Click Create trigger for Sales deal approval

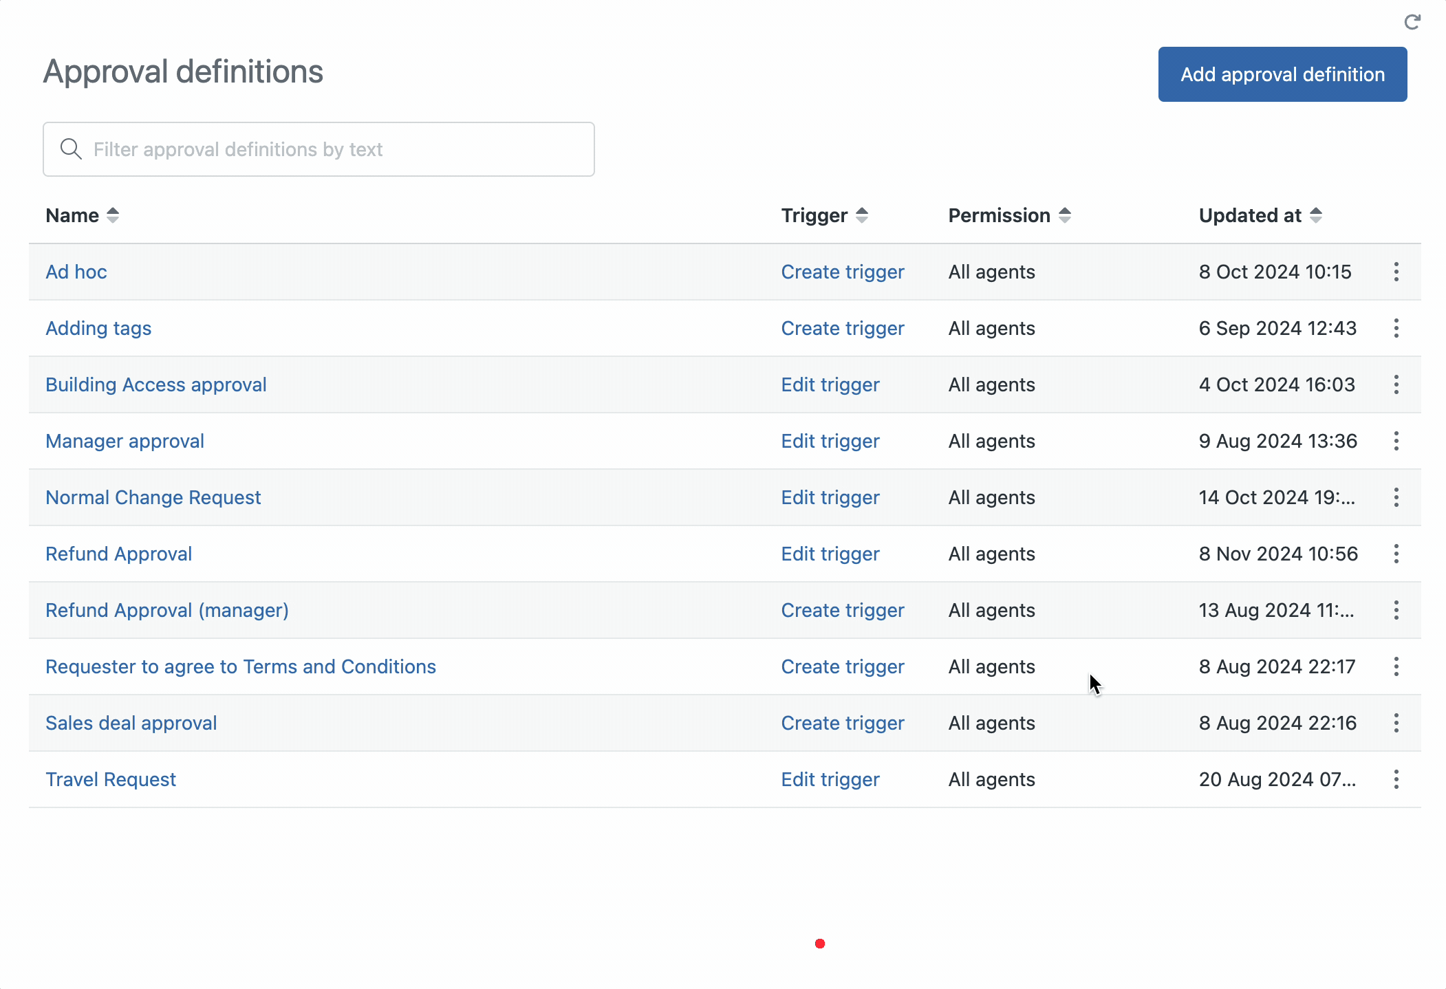click(x=843, y=723)
